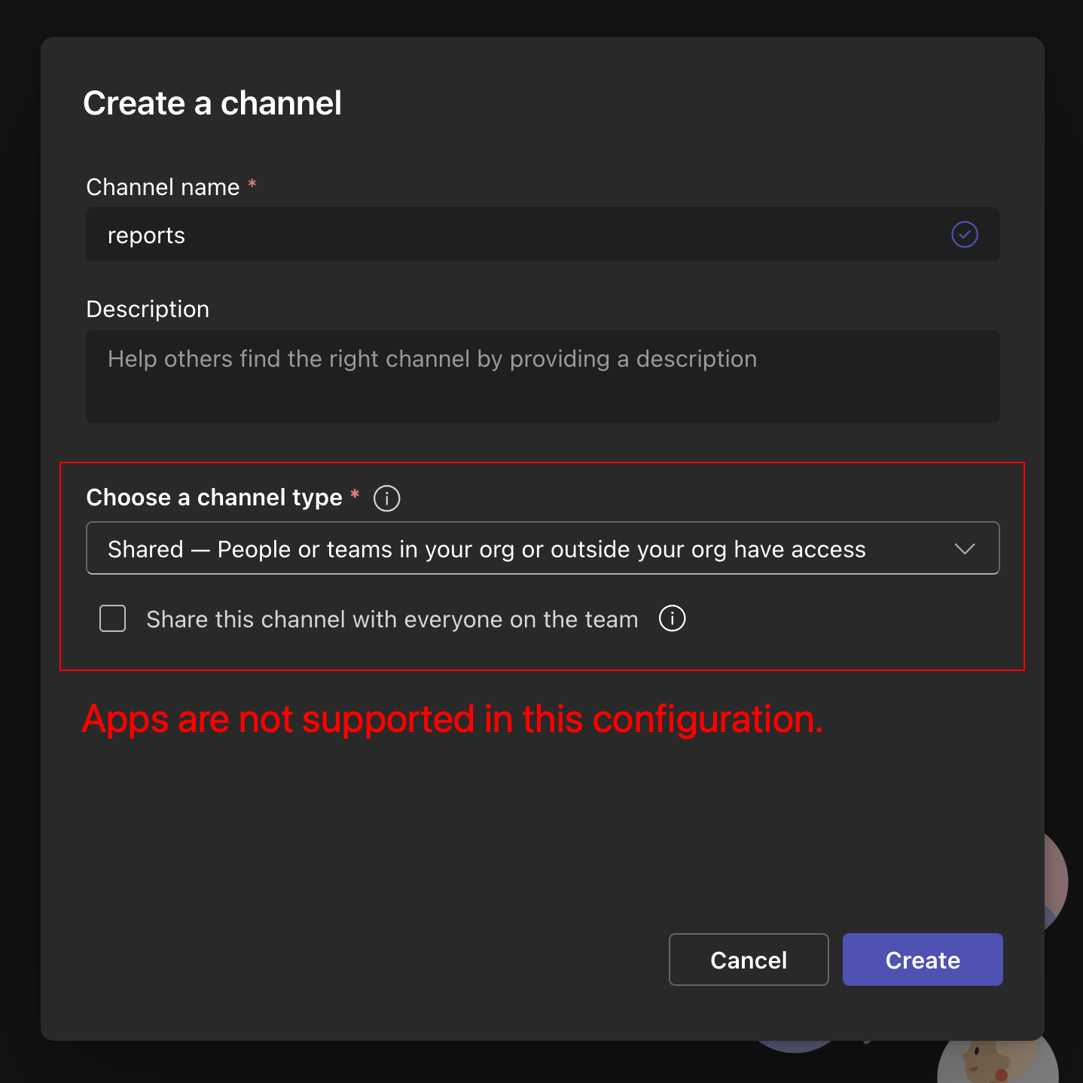Click the 'Description' field label
This screenshot has height=1083, width=1083.
(148, 309)
